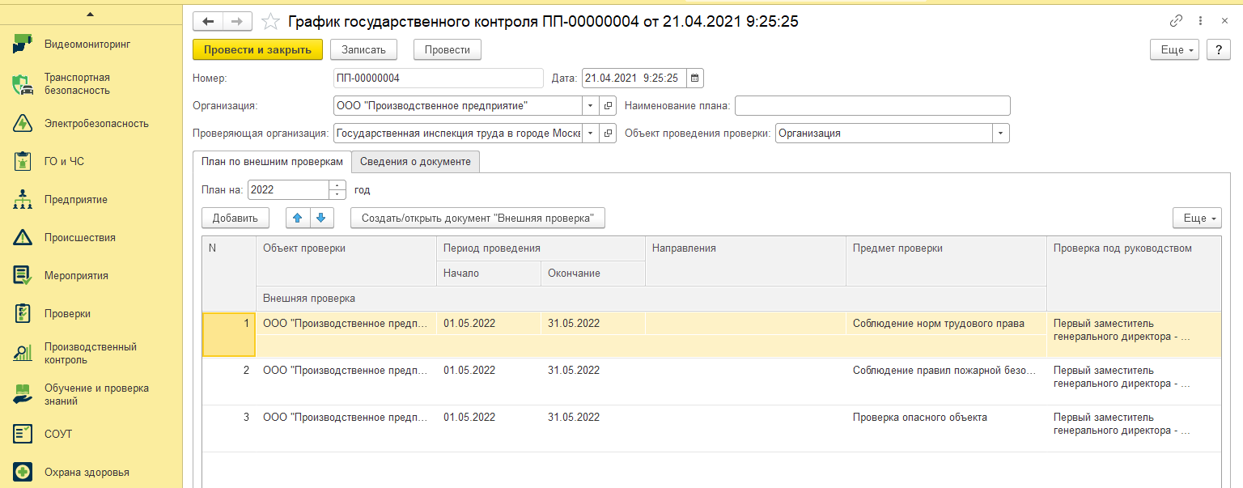Open help with the question mark button
Viewport: 1243px width, 488px height.
point(1219,49)
